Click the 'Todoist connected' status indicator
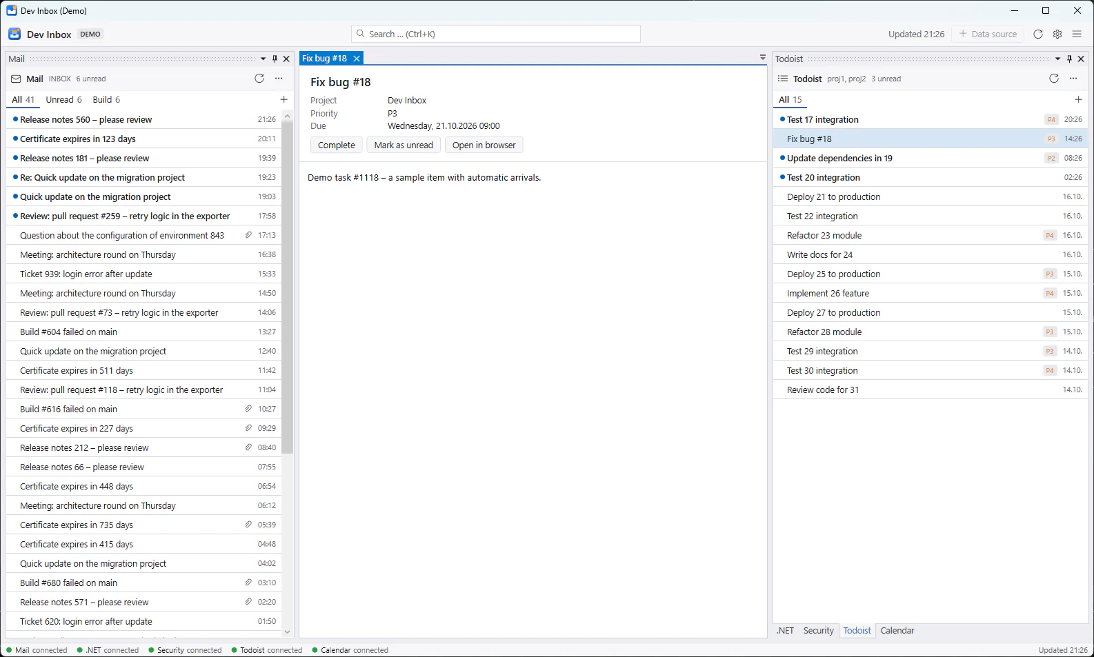 pos(267,650)
